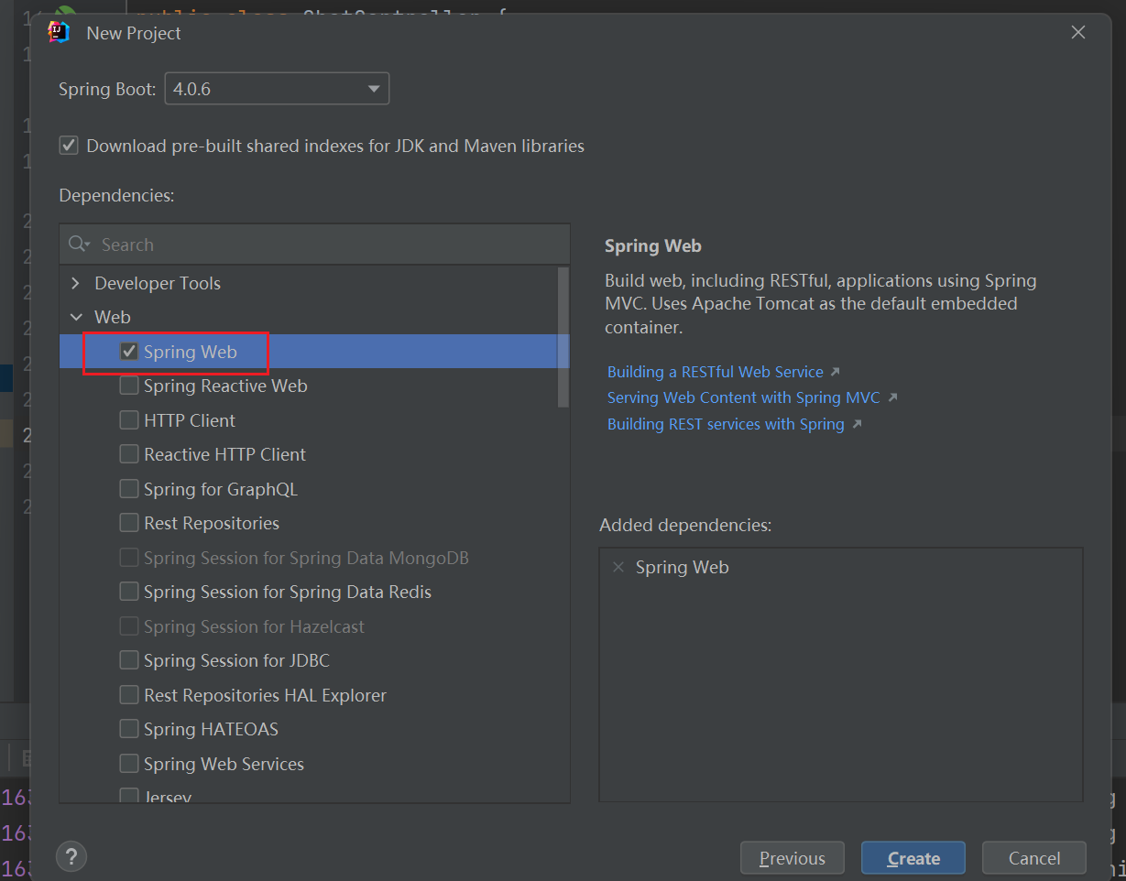
Task: Click into the dependency Search field
Action: tap(314, 245)
